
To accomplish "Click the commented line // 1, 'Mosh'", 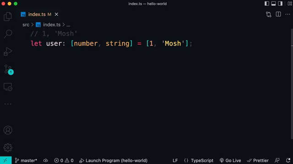I will (54, 34).
